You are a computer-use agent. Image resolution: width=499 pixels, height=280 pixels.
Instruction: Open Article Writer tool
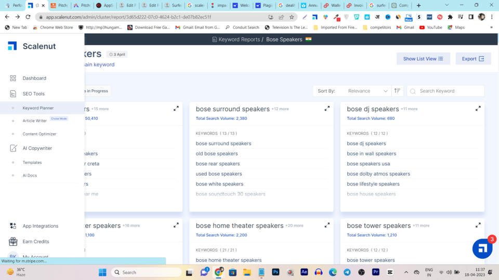tap(35, 121)
